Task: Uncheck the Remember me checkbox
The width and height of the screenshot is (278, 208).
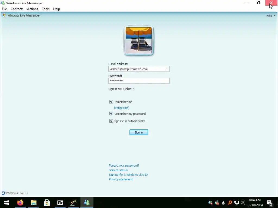Action: 111,102
